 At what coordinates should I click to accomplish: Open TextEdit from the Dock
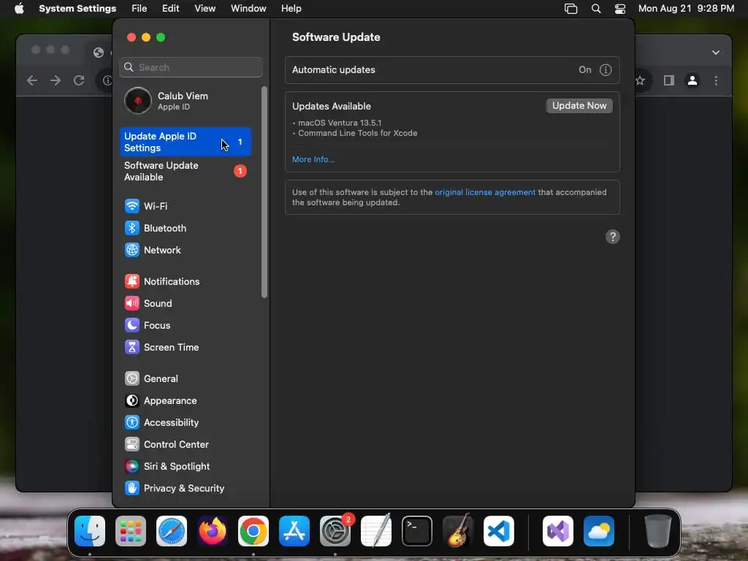pos(376,531)
